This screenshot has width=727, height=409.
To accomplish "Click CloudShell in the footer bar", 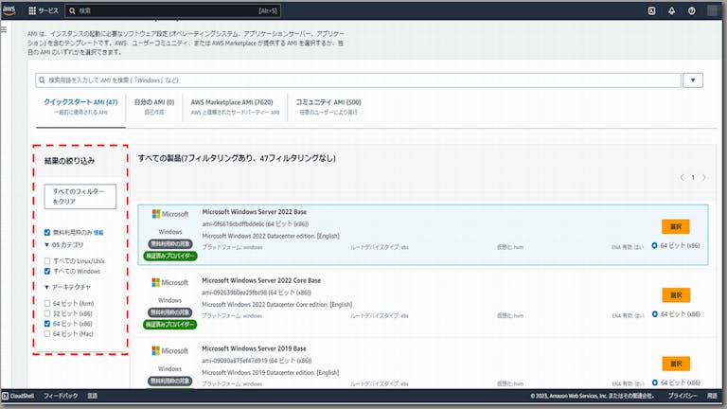I will pyautogui.click(x=18, y=396).
